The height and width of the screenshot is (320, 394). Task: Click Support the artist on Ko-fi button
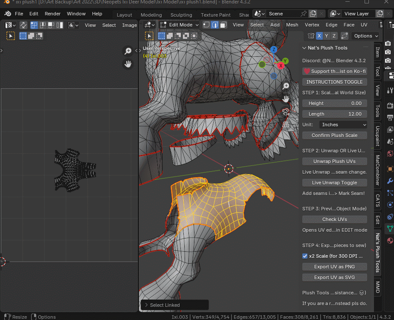pyautogui.click(x=334, y=71)
